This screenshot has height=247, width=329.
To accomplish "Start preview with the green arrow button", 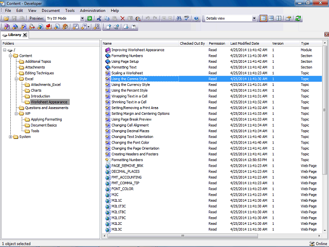I will pos(90,19).
